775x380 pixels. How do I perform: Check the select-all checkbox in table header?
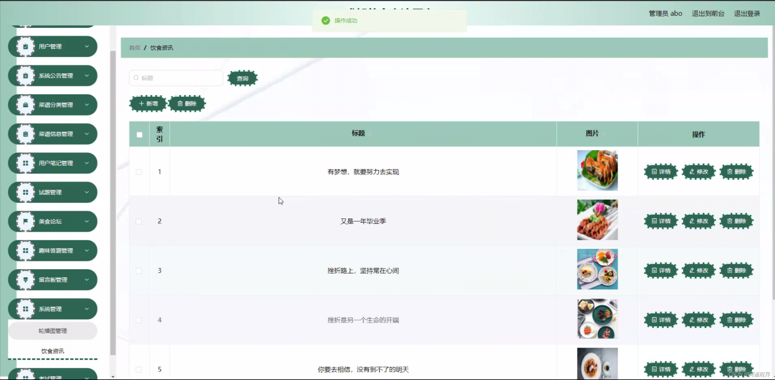pyautogui.click(x=139, y=134)
